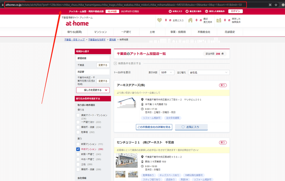Open the 一戸建て menu
Screen dimensions: 285x181
click(x=126, y=32)
